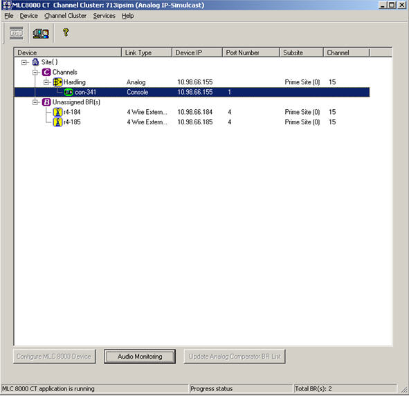Screen dimensions: 409x396
Task: Click the Update Analog Comparator BR List button
Action: 235,357
